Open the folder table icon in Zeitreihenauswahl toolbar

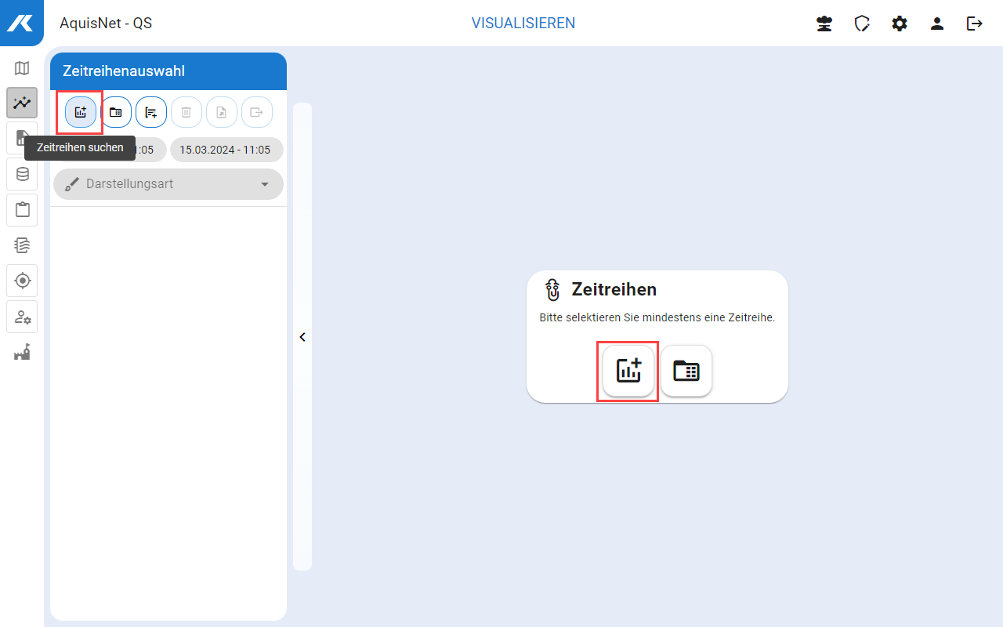[x=116, y=112]
